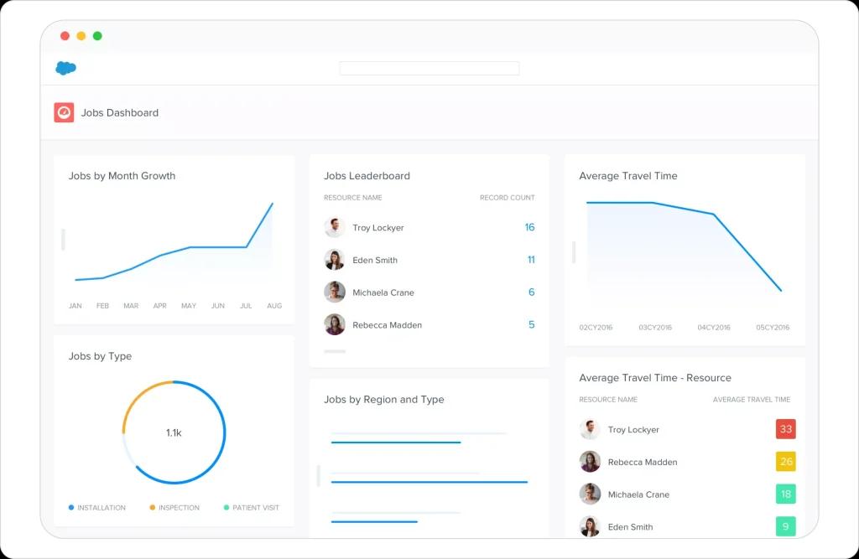Click the red 33 travel time badge
Viewport: 859px width, 559px height.
pyautogui.click(x=785, y=429)
